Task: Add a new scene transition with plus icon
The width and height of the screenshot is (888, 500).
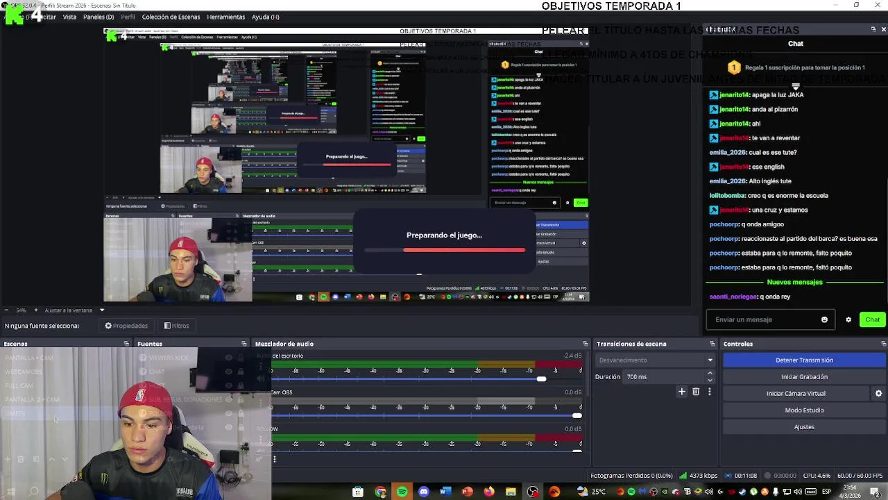Action: [681, 392]
